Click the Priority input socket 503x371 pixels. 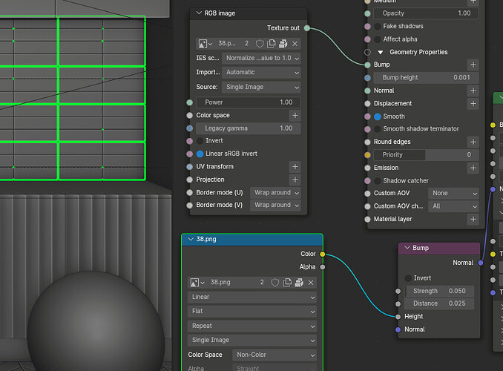368,155
